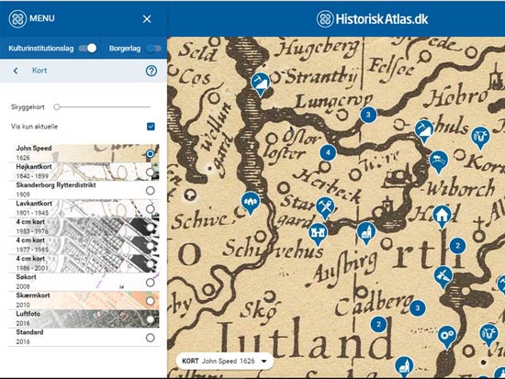The height and width of the screenshot is (379, 505).
Task: Open the cluster marker with 2 below Cadberg
Action: click(378, 324)
